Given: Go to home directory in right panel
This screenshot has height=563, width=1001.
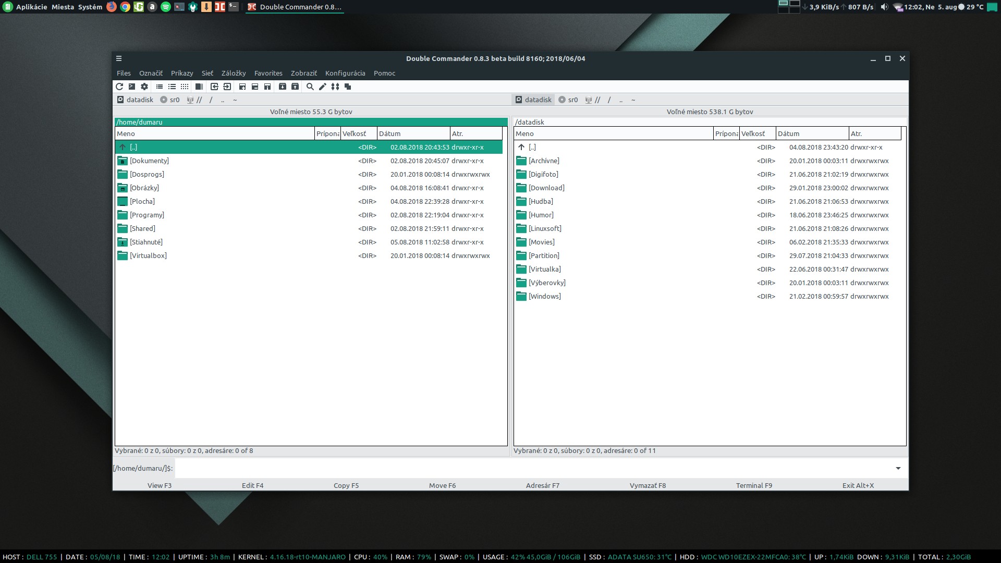Looking at the screenshot, I should coord(633,100).
